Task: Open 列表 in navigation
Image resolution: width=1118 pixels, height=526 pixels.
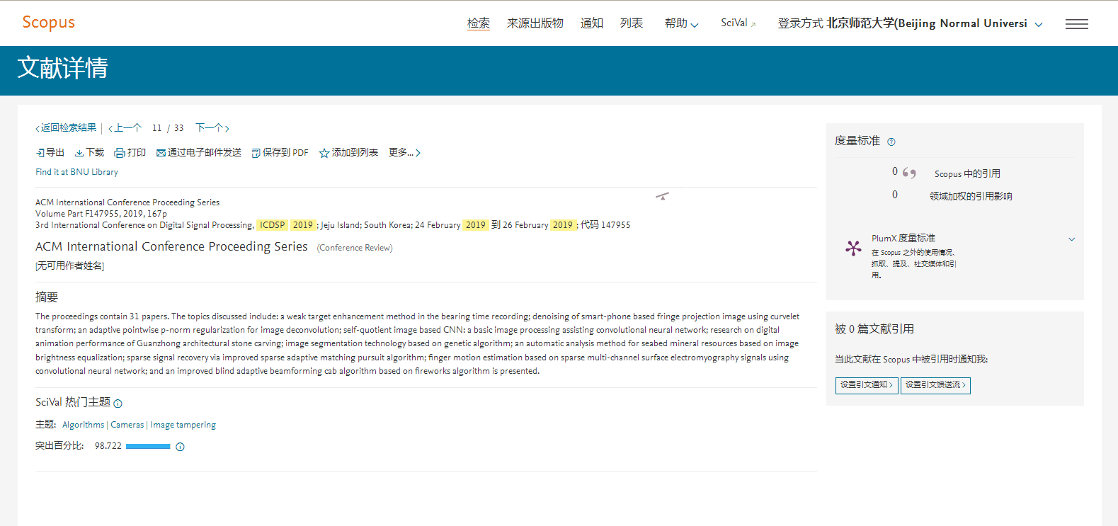Action: point(632,23)
